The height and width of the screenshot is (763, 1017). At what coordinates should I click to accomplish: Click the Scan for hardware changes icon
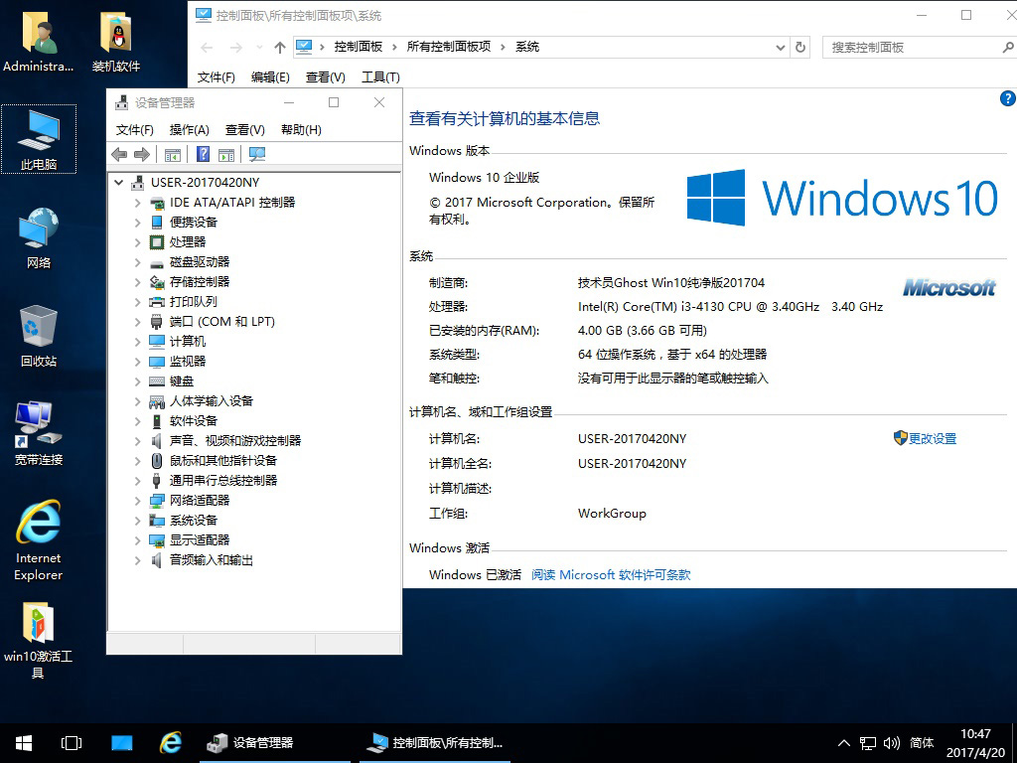pos(256,154)
